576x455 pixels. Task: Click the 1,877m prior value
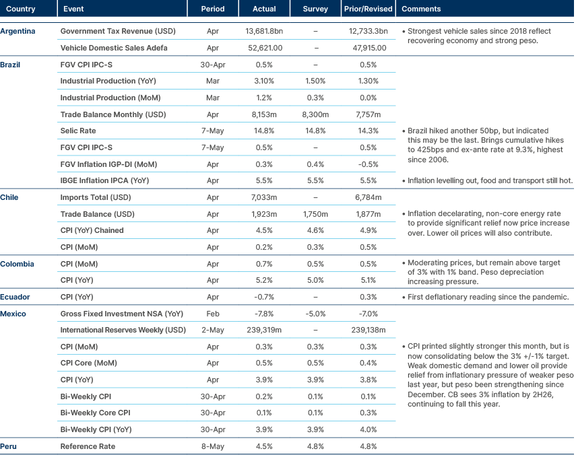click(x=369, y=214)
